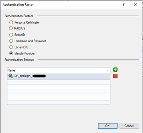Confirm settings with OK button
This screenshot has height=133, width=143.
(108, 126)
